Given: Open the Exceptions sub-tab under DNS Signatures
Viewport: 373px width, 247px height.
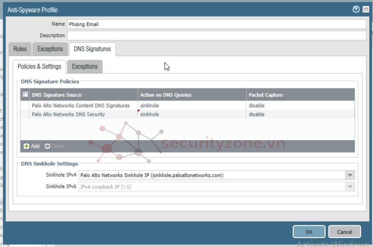Looking at the screenshot, I should 85,67.
